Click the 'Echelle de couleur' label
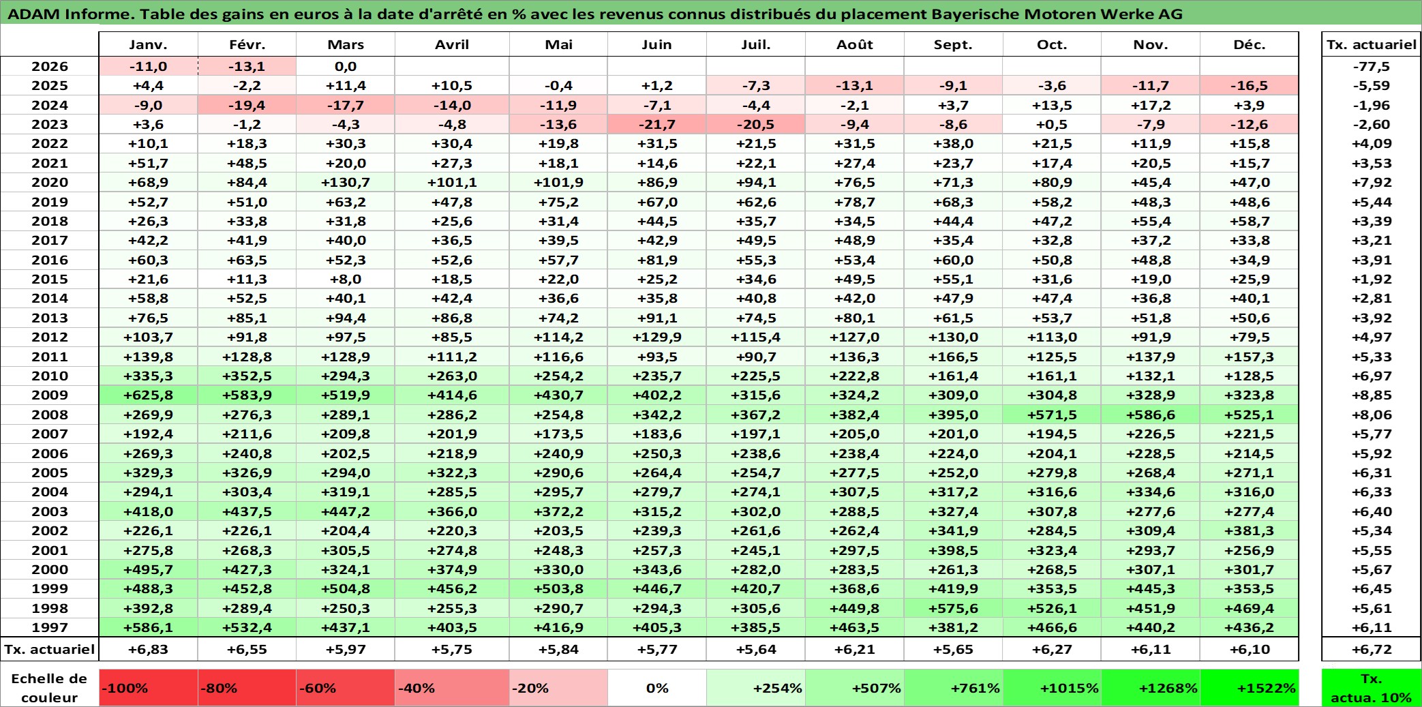This screenshot has height=707, width=1422. 50,687
